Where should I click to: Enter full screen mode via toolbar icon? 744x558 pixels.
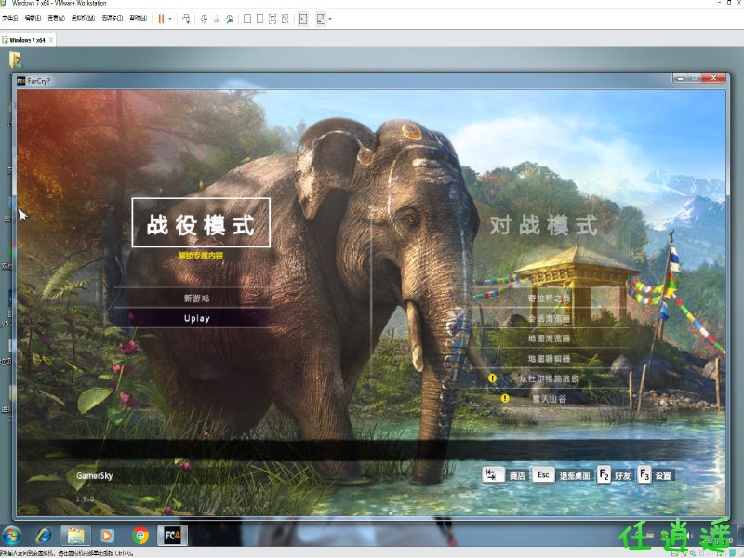pos(272,19)
